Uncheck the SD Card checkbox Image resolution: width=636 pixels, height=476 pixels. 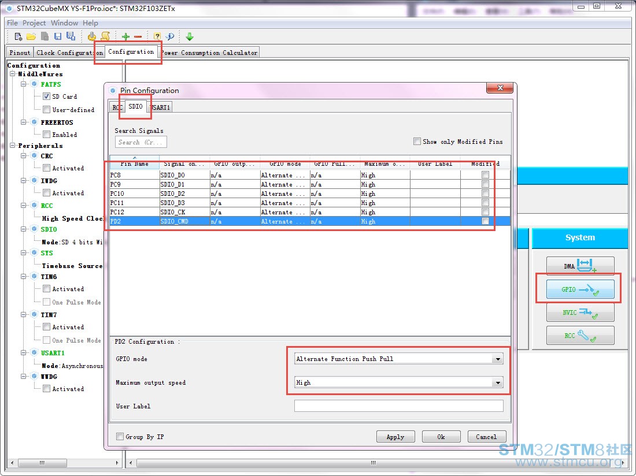pyautogui.click(x=47, y=96)
